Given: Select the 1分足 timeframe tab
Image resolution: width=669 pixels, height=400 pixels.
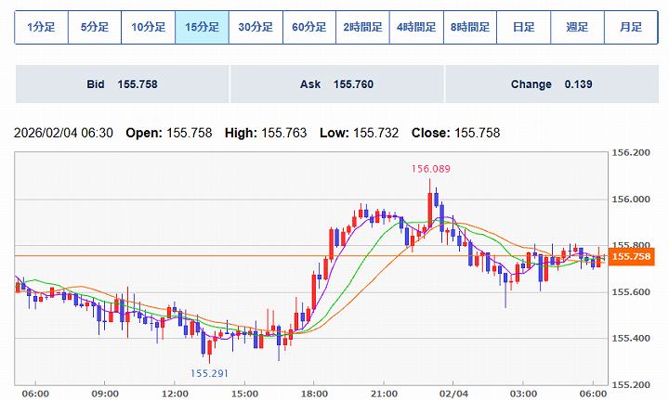Looking at the screenshot, I should pyautogui.click(x=41, y=28).
